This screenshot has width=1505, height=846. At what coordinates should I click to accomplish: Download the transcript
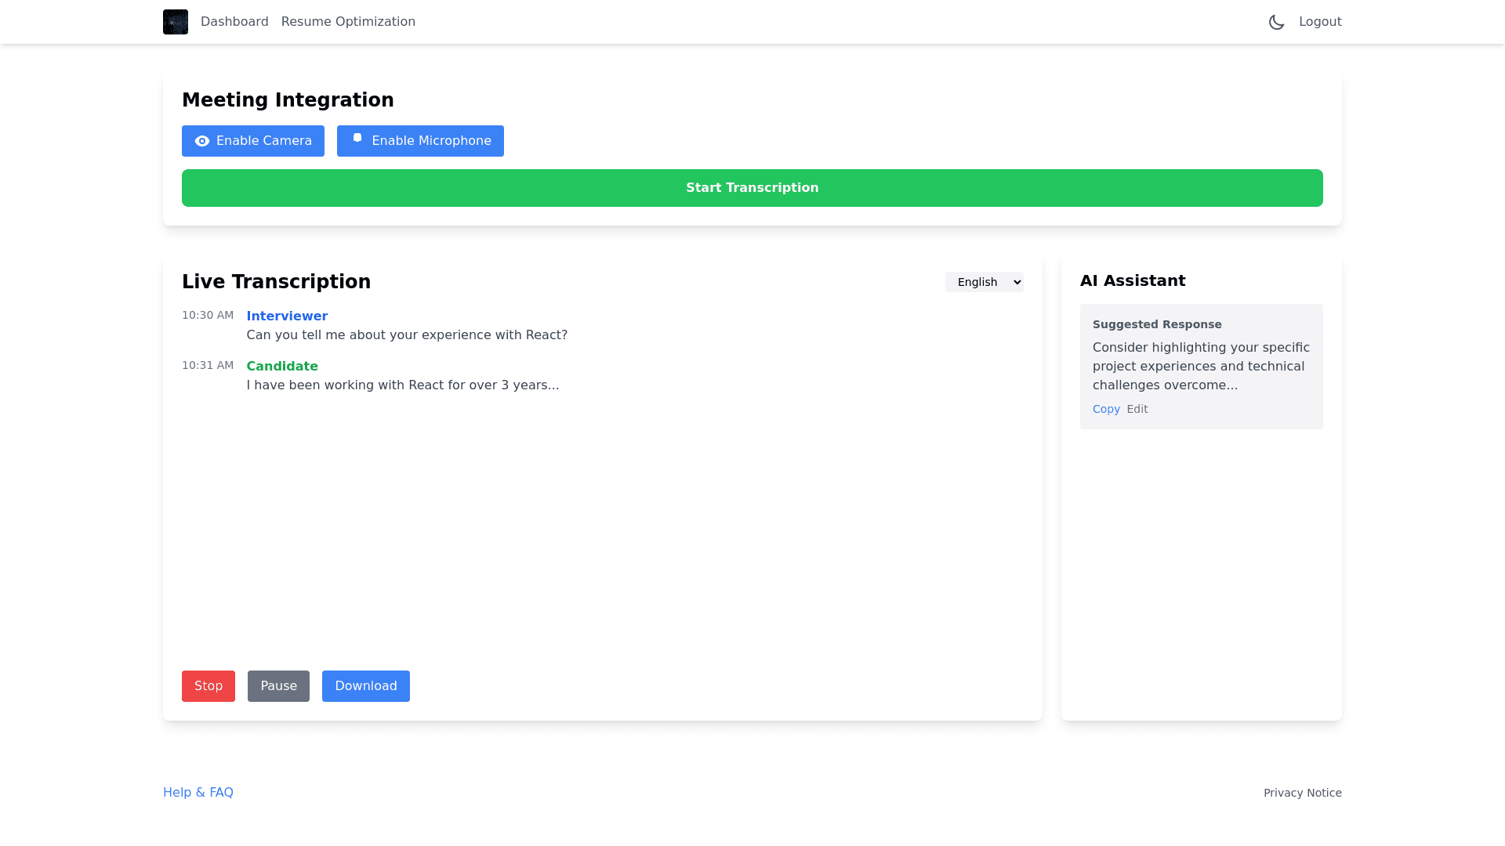366,686
